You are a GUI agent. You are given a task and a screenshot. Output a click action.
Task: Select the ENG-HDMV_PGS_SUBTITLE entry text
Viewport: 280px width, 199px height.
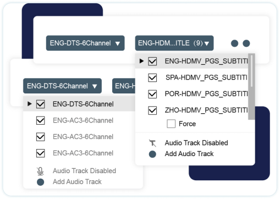(x=206, y=61)
